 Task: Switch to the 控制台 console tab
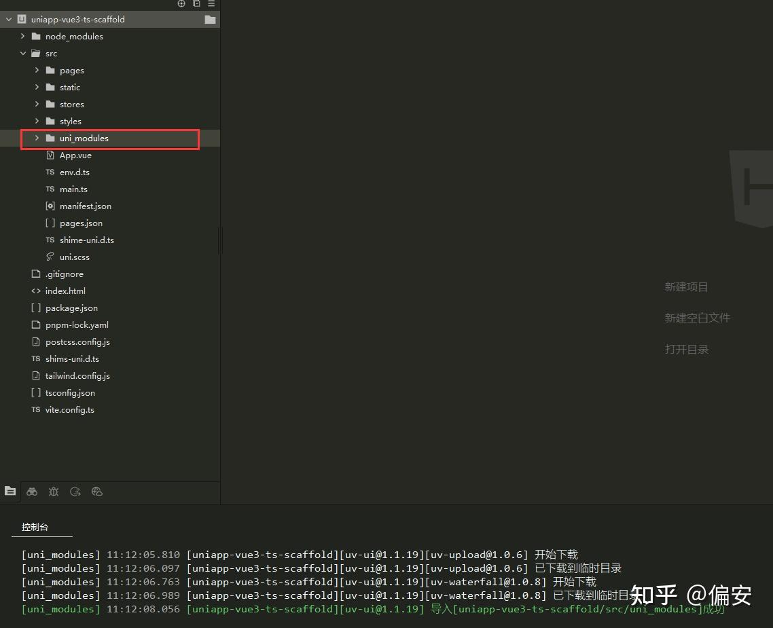pos(35,527)
